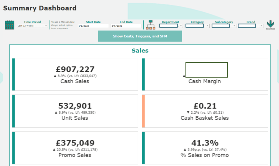Viewport: 279px width, 166px height.
Task: Click the hierarchy icon beside Department
Action: (x=151, y=25)
